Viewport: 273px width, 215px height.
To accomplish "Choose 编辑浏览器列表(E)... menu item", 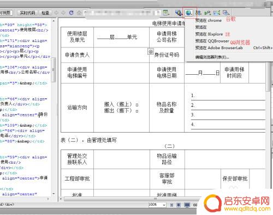I will [212, 57].
